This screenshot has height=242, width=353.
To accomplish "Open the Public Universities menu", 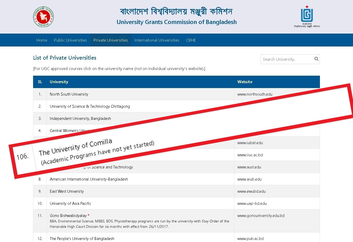I will (70, 40).
